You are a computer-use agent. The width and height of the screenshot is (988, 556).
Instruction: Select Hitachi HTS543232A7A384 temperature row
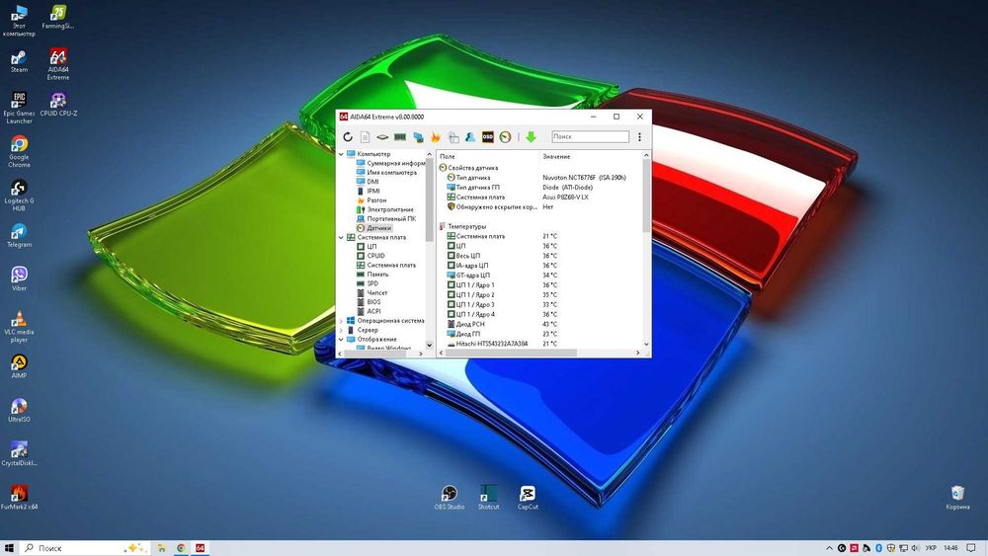[538, 344]
